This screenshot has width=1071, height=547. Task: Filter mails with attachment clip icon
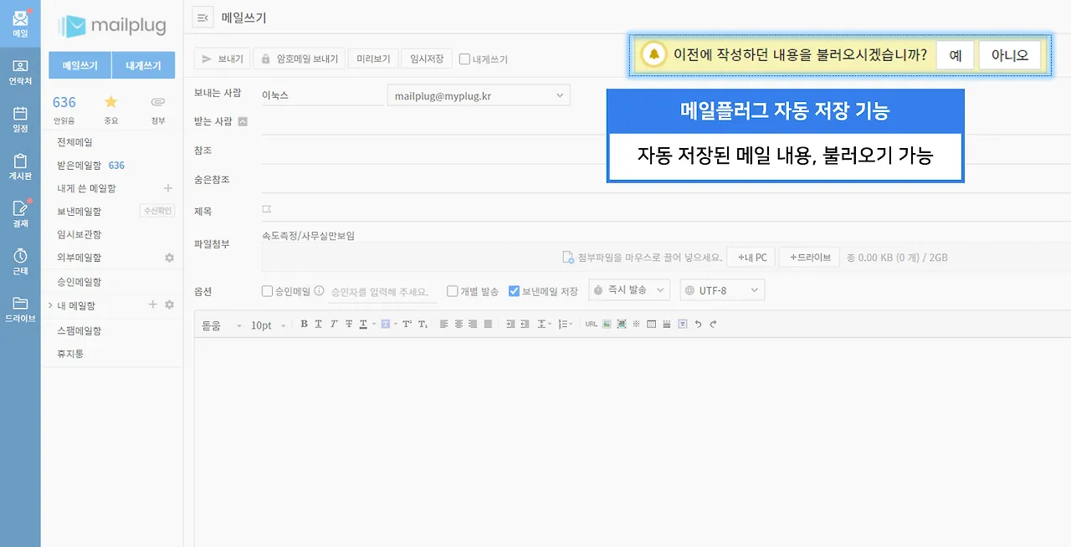tap(157, 102)
